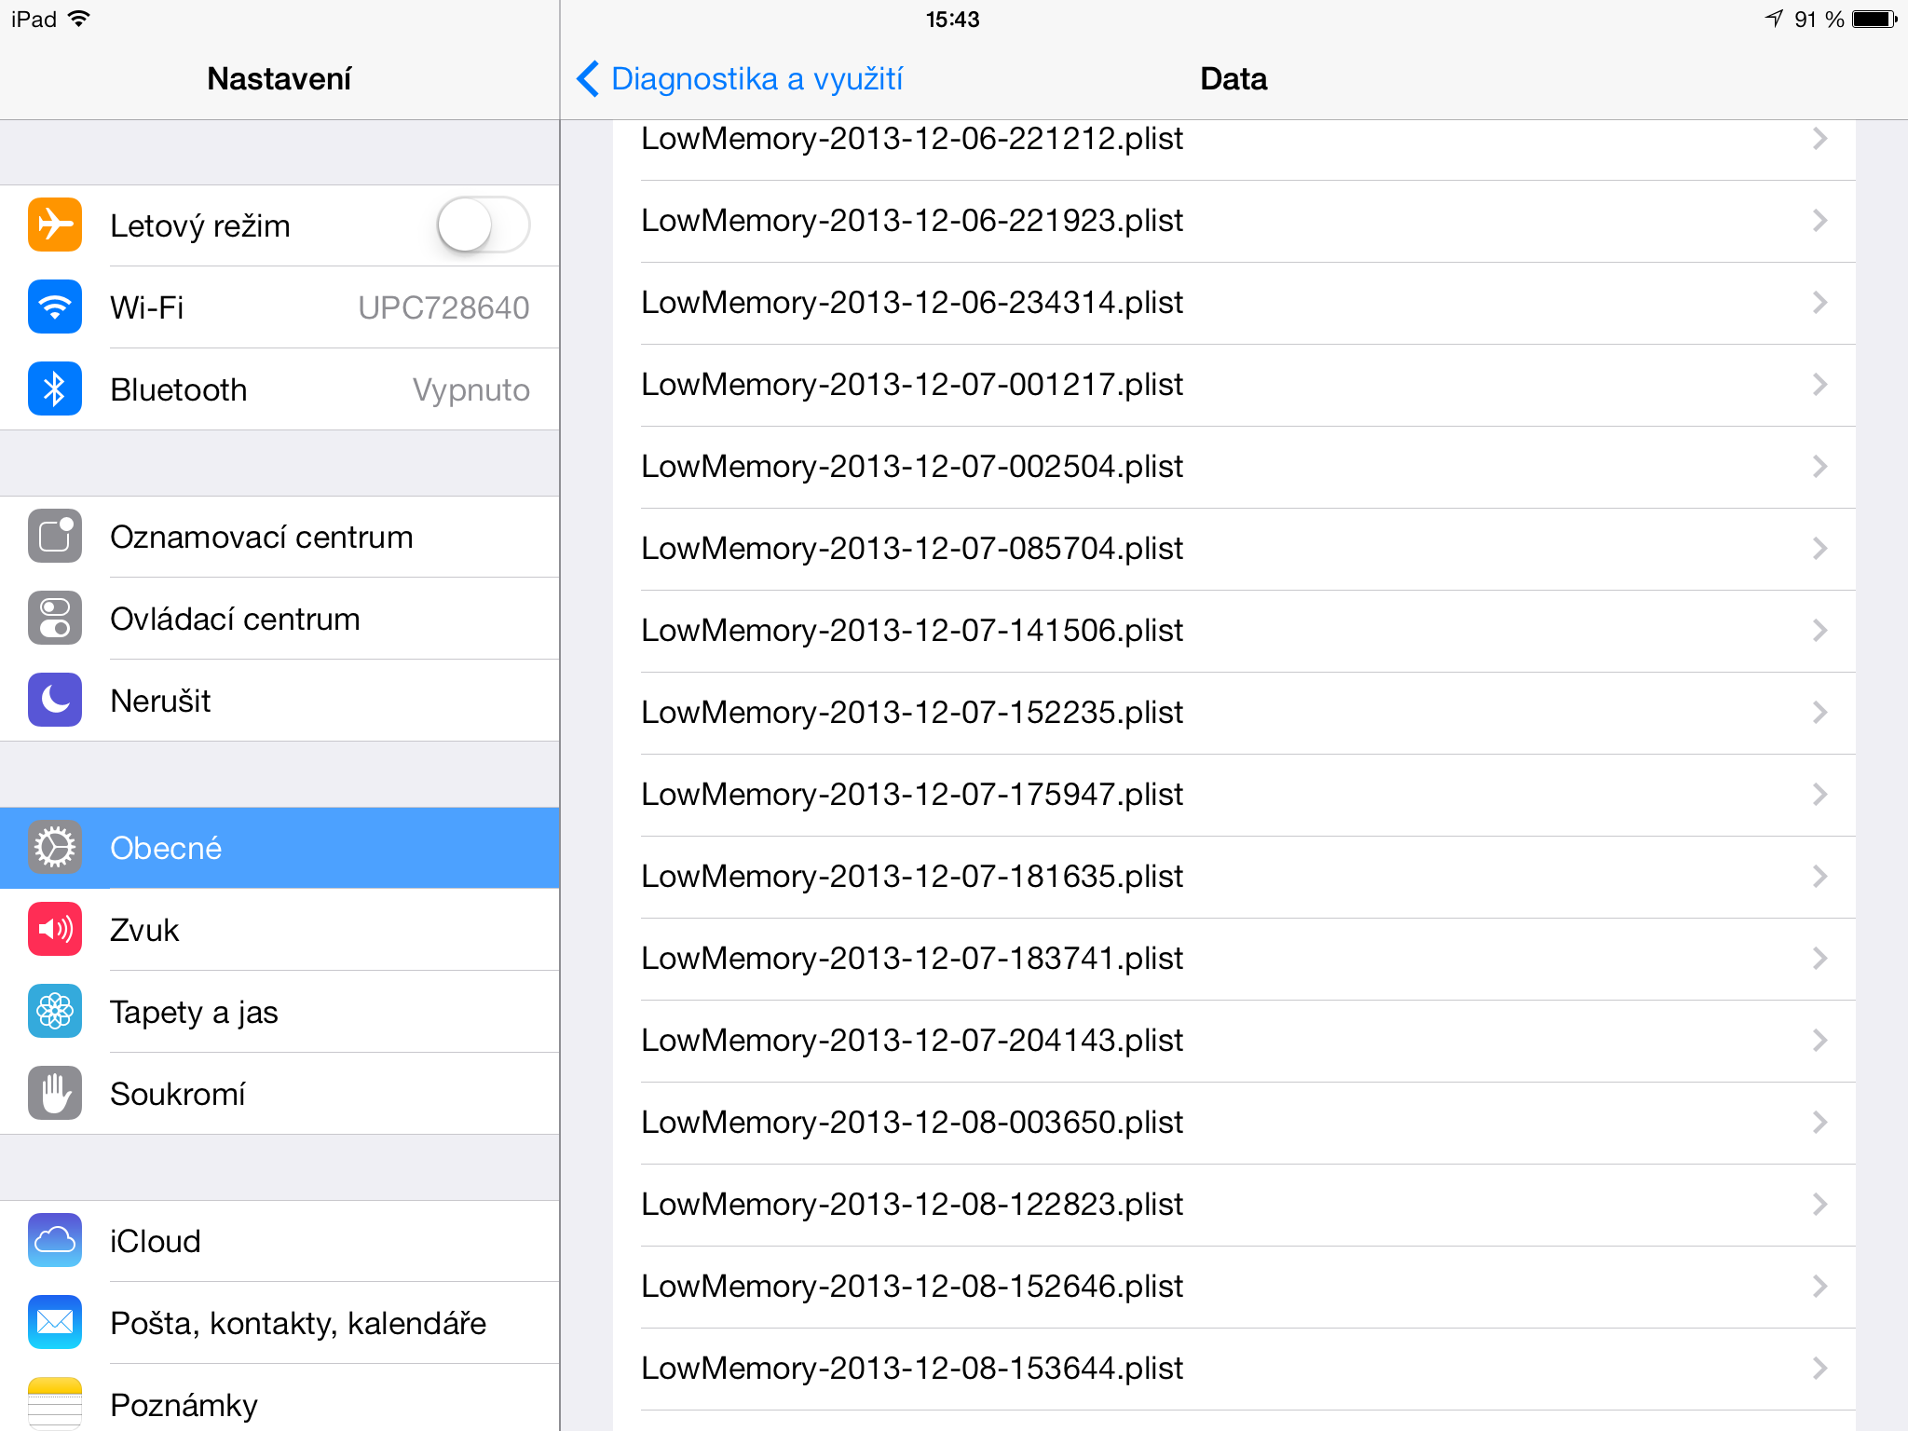This screenshot has width=1908, height=1431.
Task: Open LowMemory-2013-12-07-204143.plist file
Action: coord(1234,1041)
